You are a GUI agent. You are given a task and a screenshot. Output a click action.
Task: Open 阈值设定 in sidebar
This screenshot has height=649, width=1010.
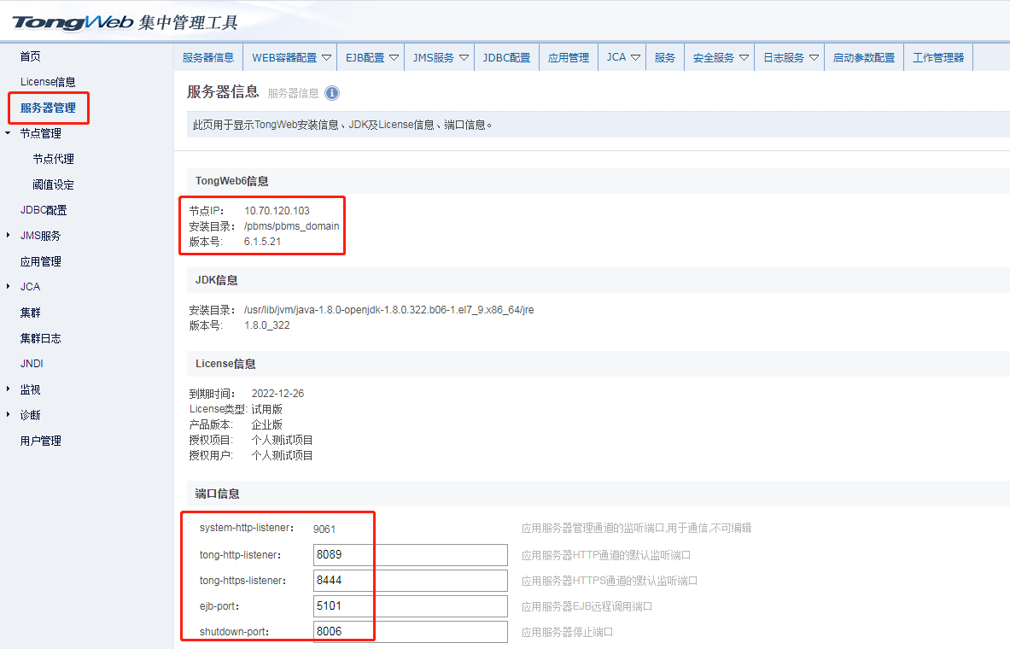(54, 184)
